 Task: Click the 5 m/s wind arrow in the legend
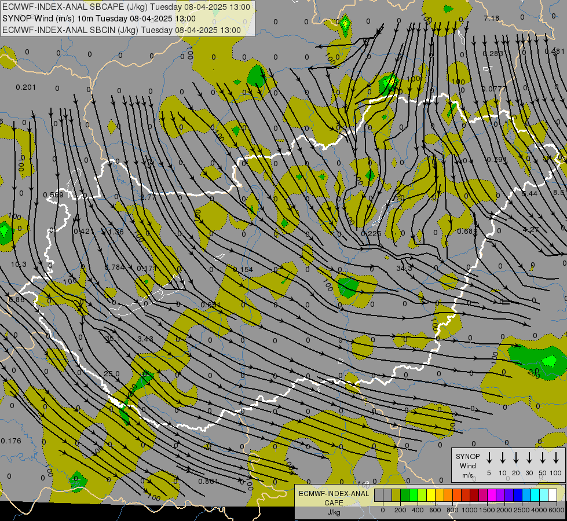[x=489, y=458]
